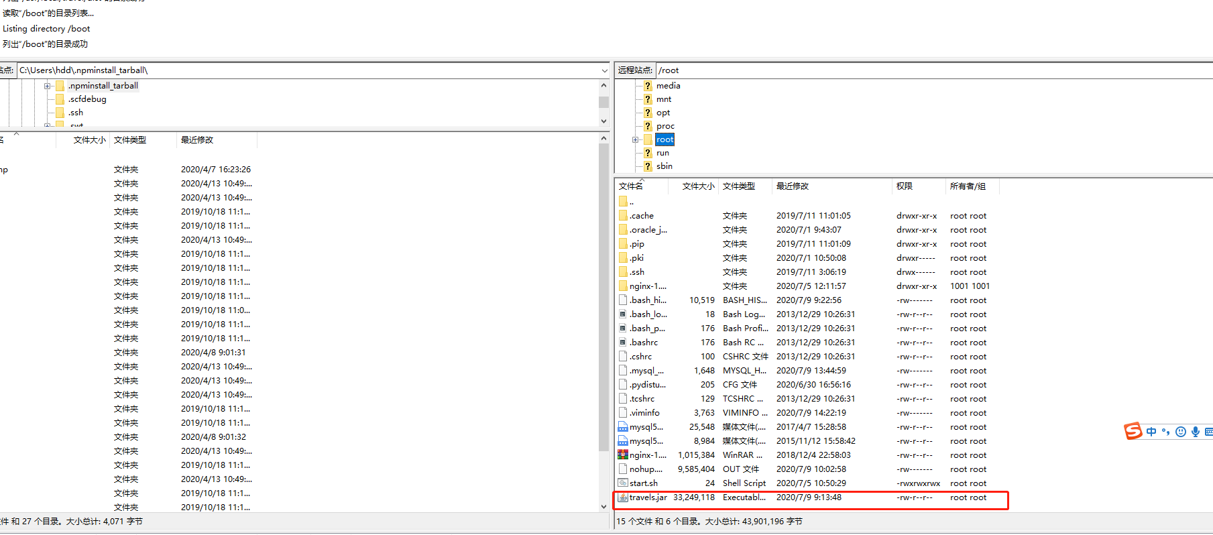Viewport: 1213px width, 535px height.
Task: Select opt in the remote directory tree
Action: tap(663, 113)
